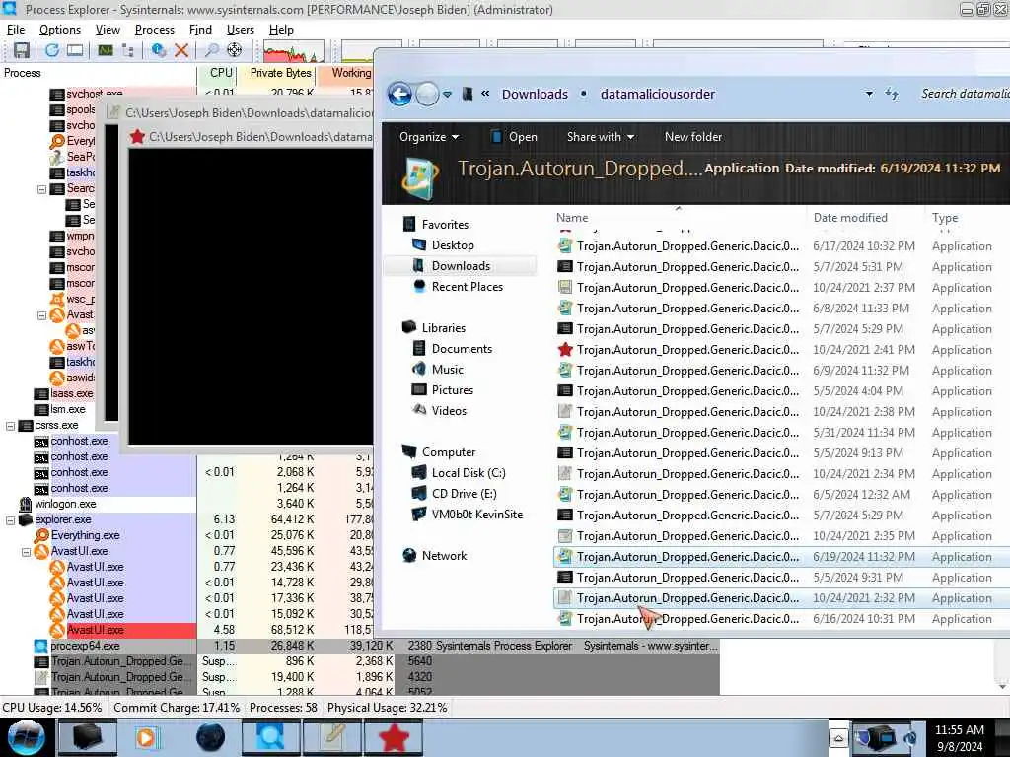
Task: Click the red star taskbar icon
Action: click(394, 737)
